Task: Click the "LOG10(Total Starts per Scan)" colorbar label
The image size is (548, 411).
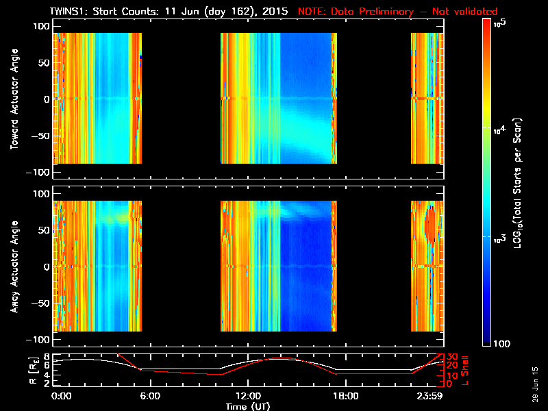Action: [x=517, y=183]
